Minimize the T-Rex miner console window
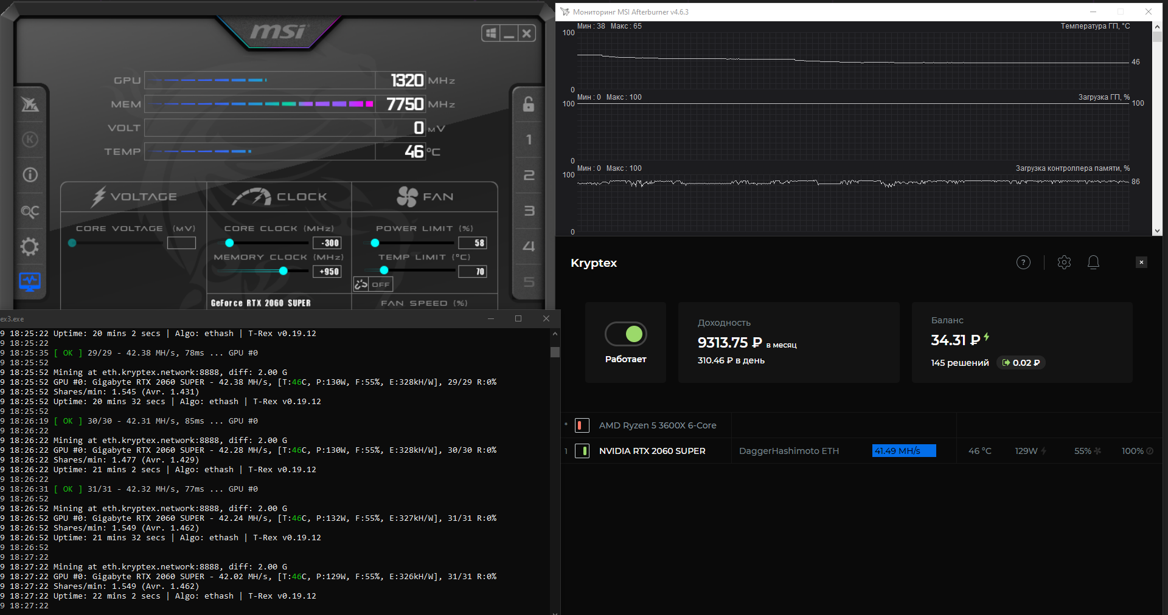Image resolution: width=1168 pixels, height=615 pixels. pos(491,318)
